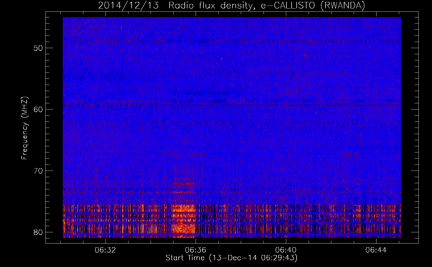Click the 70 MHz frequency tick label
This screenshot has width=432, height=267.
click(38, 171)
